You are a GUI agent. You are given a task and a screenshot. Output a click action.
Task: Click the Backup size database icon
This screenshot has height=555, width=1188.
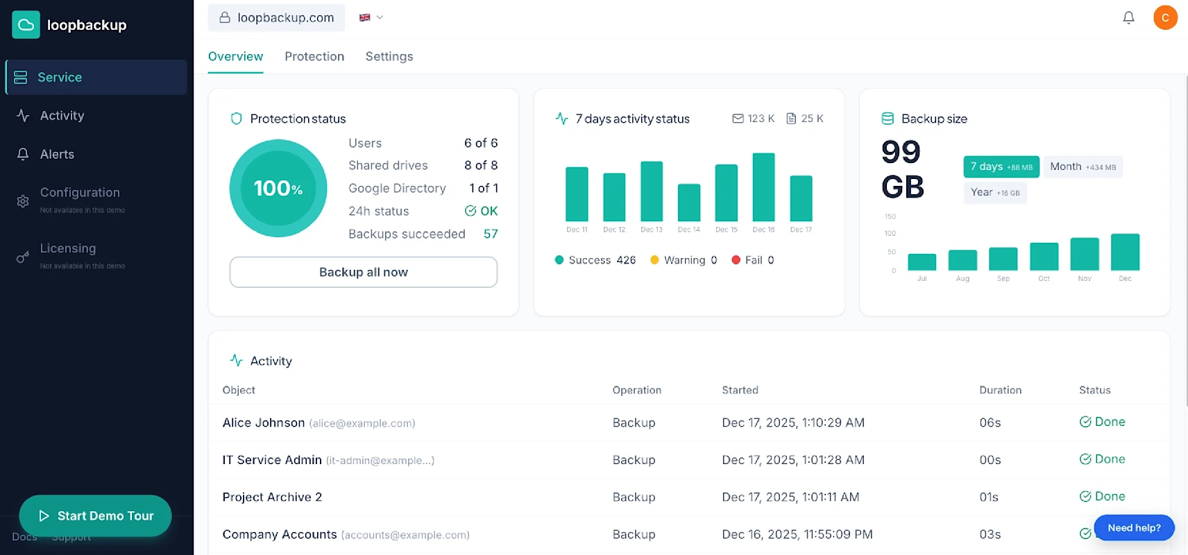coord(888,119)
